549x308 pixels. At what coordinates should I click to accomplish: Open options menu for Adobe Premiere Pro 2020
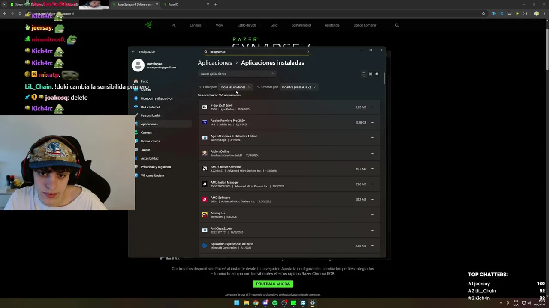tap(372, 122)
